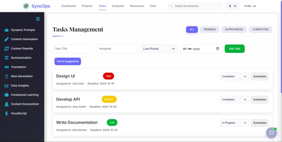Image resolution: width=282 pixels, height=142 pixels.
Task: Click 'Deadline: 2024-10-20' text
Action: [x=103, y=107]
